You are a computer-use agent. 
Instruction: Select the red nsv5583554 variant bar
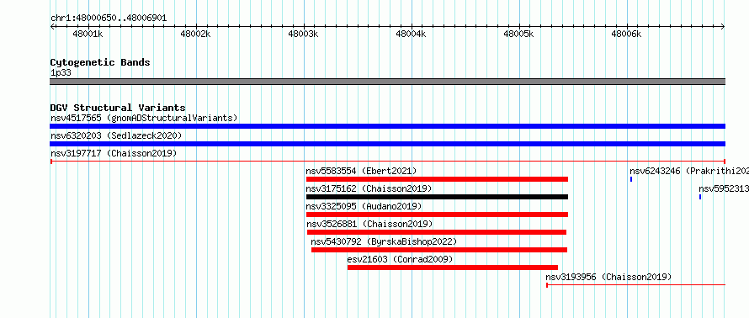(x=437, y=179)
